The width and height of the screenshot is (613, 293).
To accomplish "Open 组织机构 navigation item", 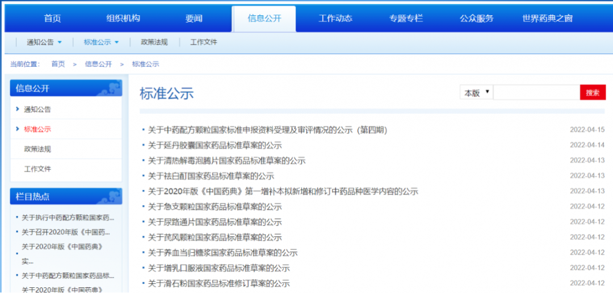I will click(123, 19).
